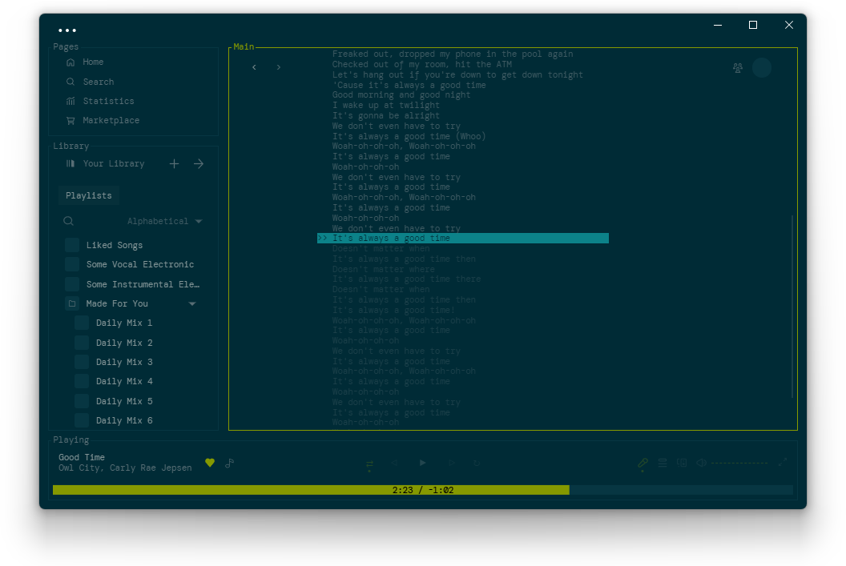
Task: Skip to the next track
Action: pos(452,463)
